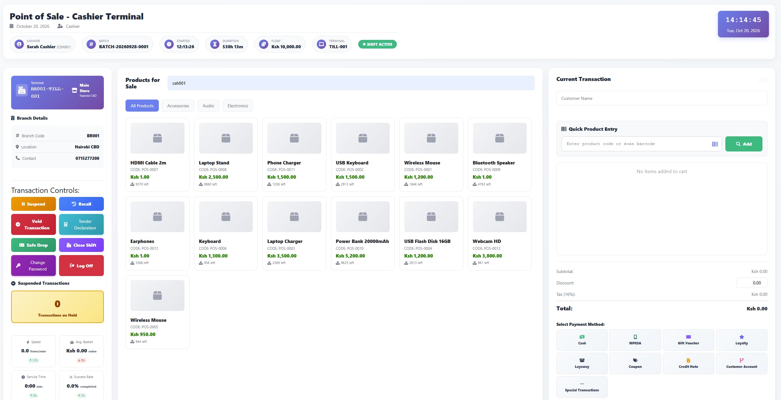Screen dimensions: 781x400
Task: Click the barcode scanner icon in Quick Product Entry
Action: 715,144
